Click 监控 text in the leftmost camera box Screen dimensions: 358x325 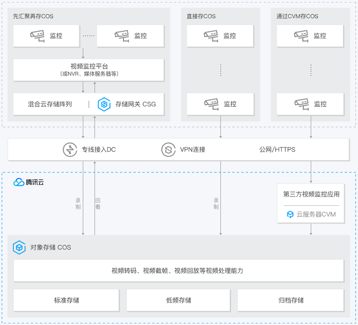click(x=56, y=36)
